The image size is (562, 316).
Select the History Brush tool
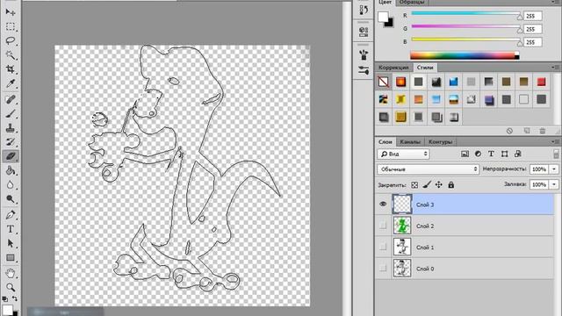(x=10, y=142)
